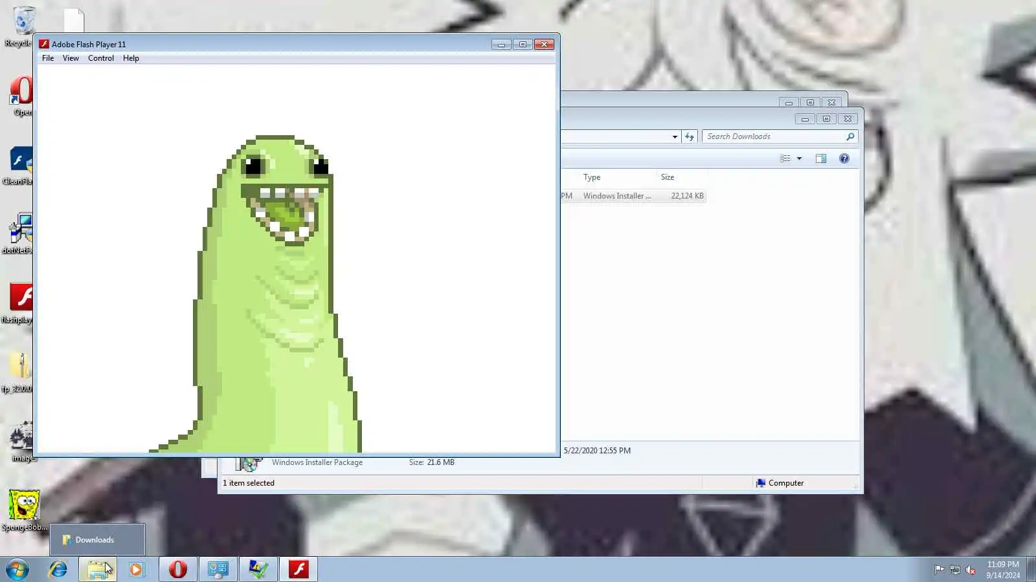The width and height of the screenshot is (1036, 582).
Task: Open Windows Explorer from the taskbar
Action: [98, 569]
